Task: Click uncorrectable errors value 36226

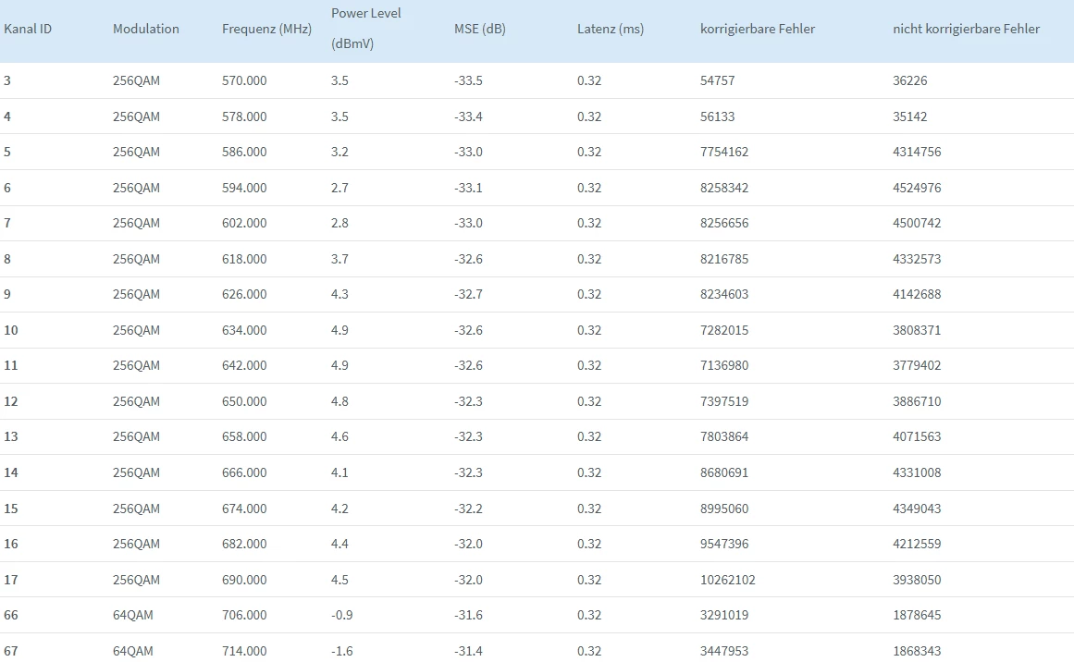Action: [909, 80]
